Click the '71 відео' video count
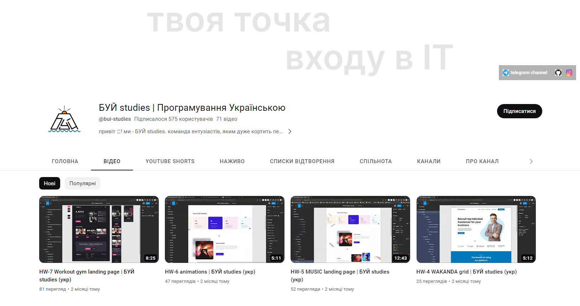This screenshot has width=580, height=306. tap(226, 119)
